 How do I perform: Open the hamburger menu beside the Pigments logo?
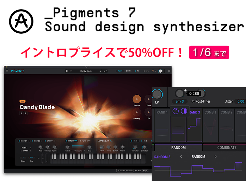pos(7,71)
